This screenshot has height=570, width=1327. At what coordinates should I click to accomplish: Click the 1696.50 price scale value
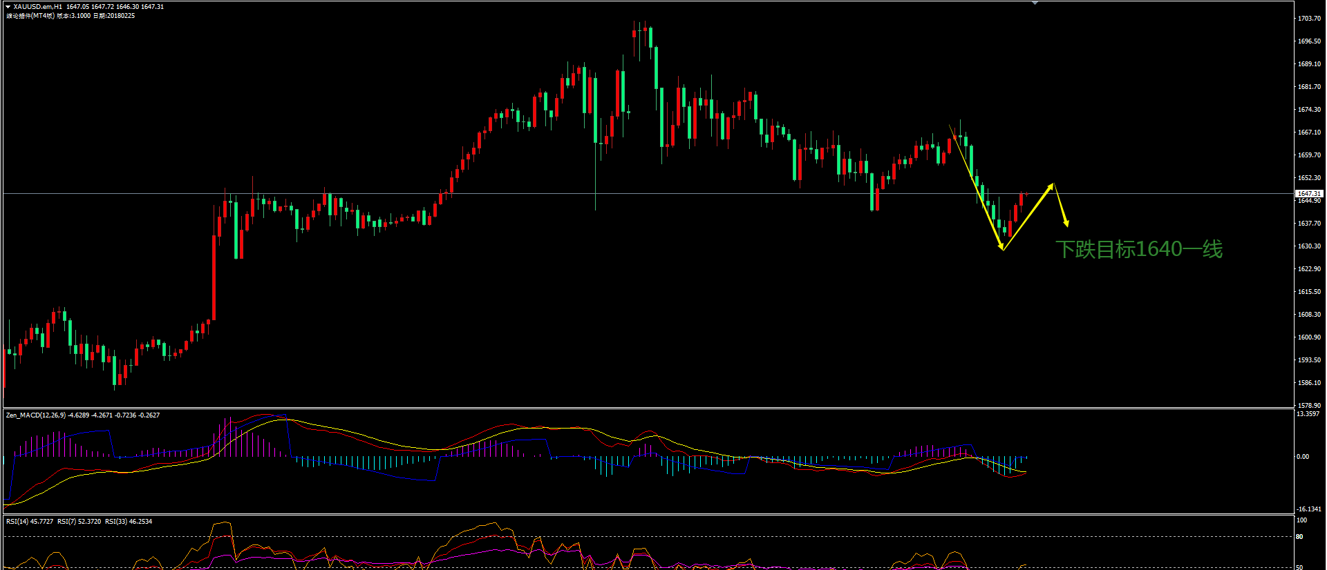click(1310, 41)
